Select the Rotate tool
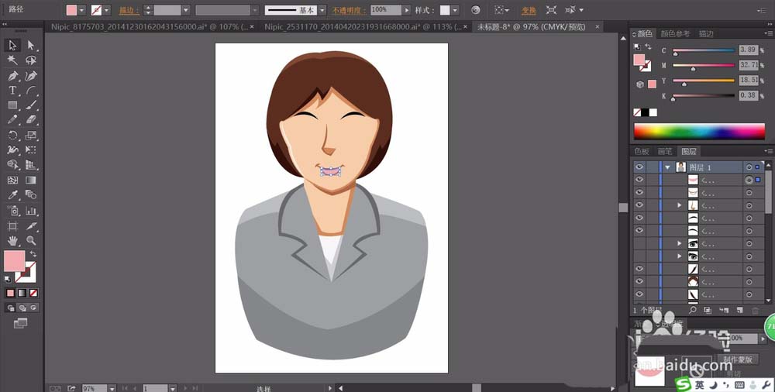Image resolution: width=775 pixels, height=392 pixels. click(x=13, y=135)
